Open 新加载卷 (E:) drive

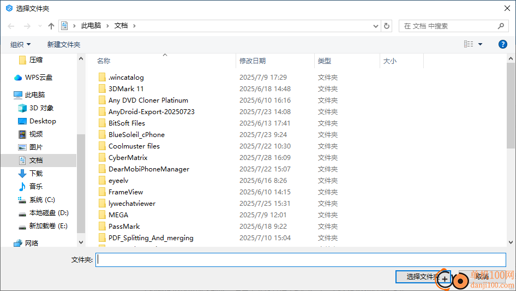(48, 225)
